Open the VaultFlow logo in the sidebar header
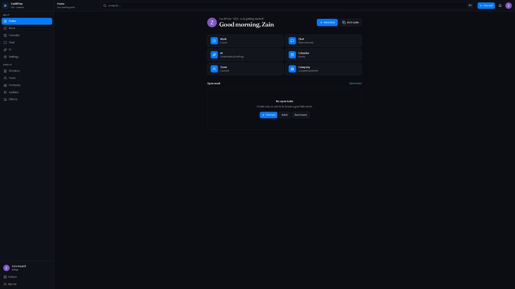 click(x=6, y=5)
